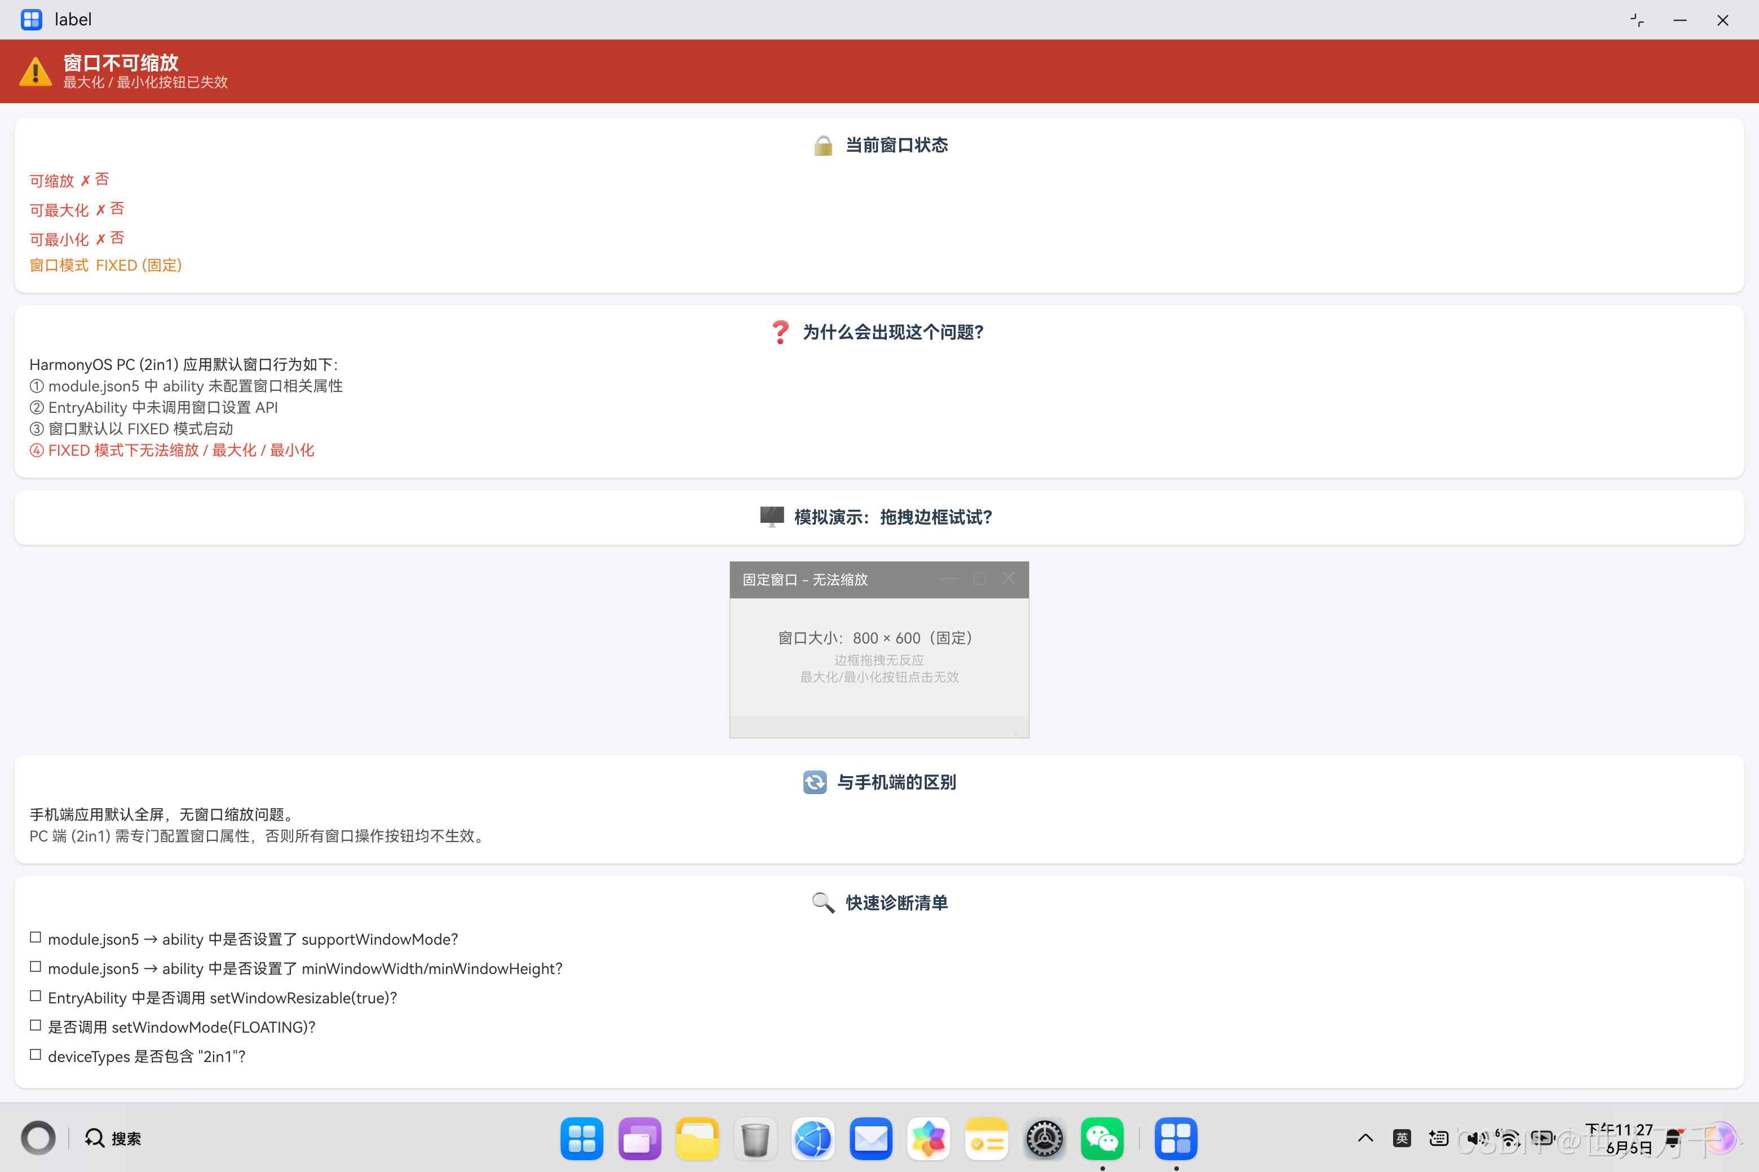
Task: Click minimize button in simulated 固定窗口
Action: (949, 579)
